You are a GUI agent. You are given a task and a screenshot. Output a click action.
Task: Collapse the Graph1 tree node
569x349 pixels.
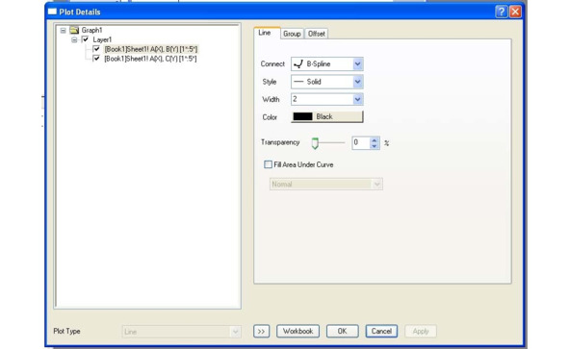click(64, 30)
